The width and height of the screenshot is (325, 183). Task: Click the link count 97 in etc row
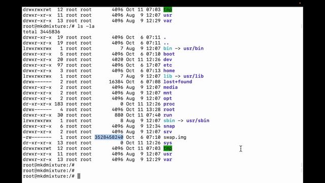pyautogui.click(x=60, y=65)
